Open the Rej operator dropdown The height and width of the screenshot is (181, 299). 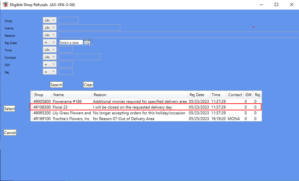50,72
